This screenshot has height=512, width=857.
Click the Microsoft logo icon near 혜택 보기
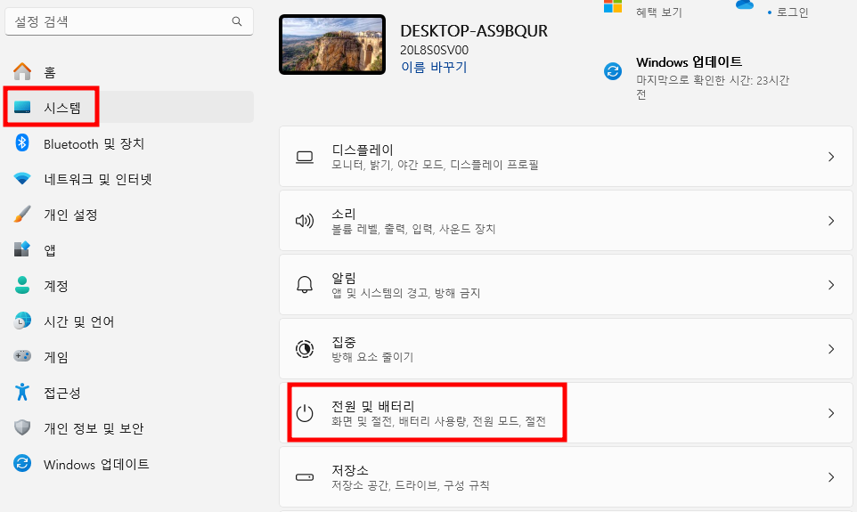tap(613, 6)
